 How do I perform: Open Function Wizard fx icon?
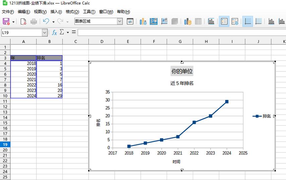click(54, 33)
